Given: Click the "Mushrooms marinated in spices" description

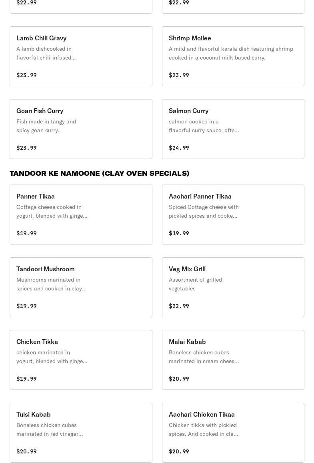Looking at the screenshot, I should pos(51,284).
